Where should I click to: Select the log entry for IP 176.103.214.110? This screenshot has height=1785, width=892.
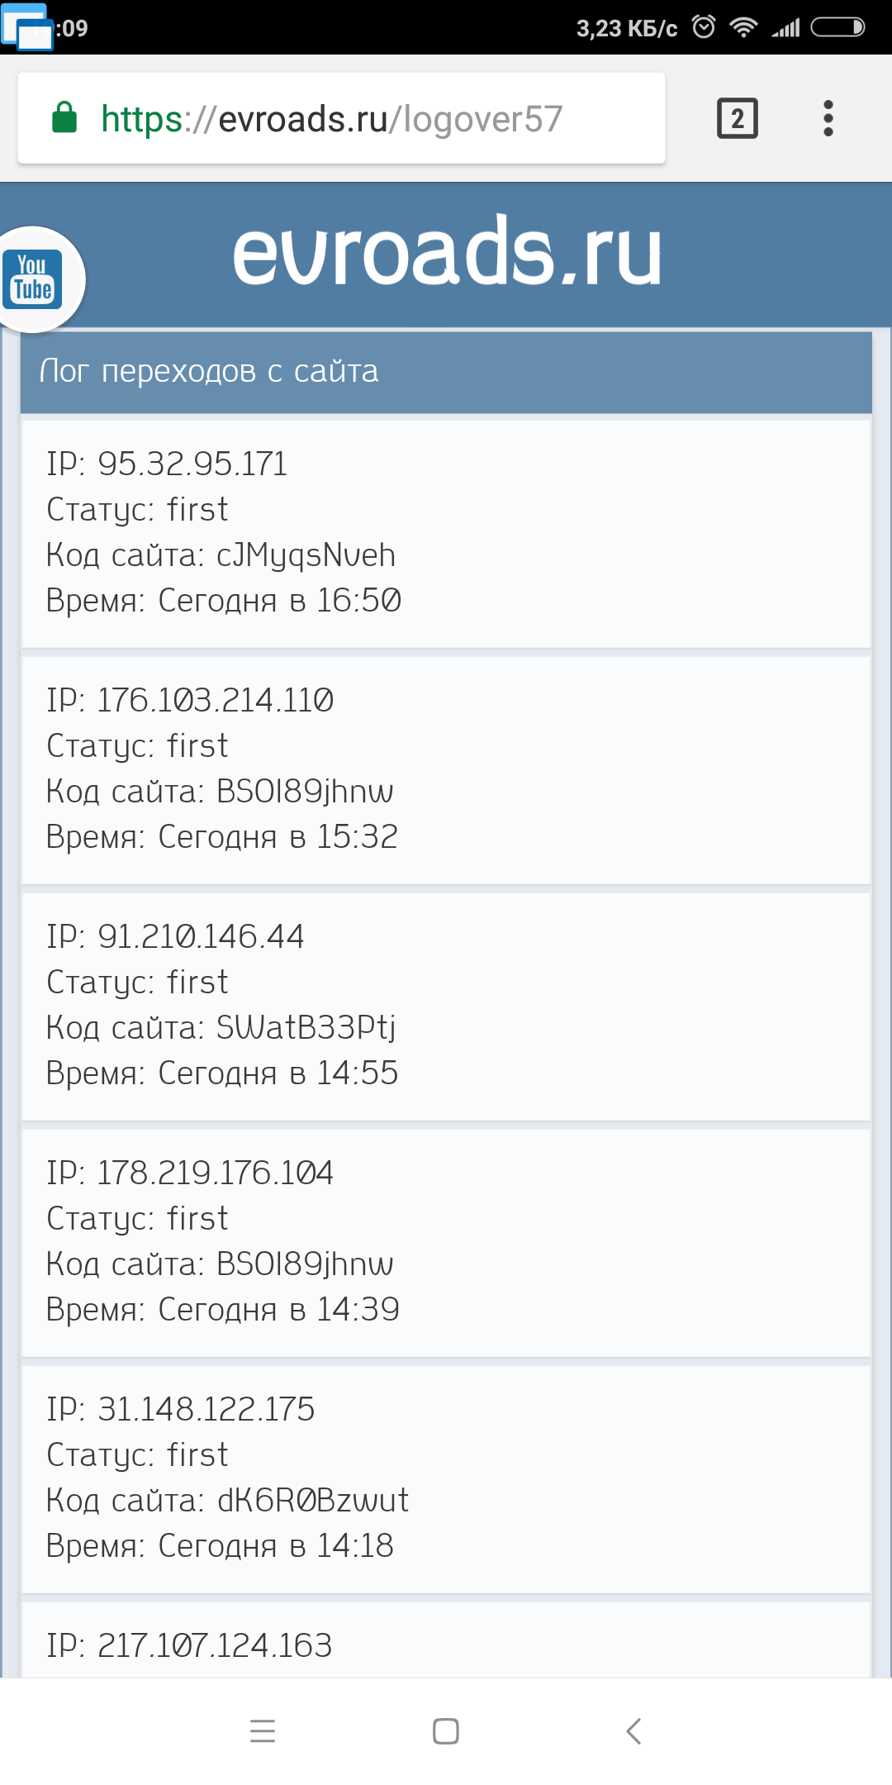[446, 769]
